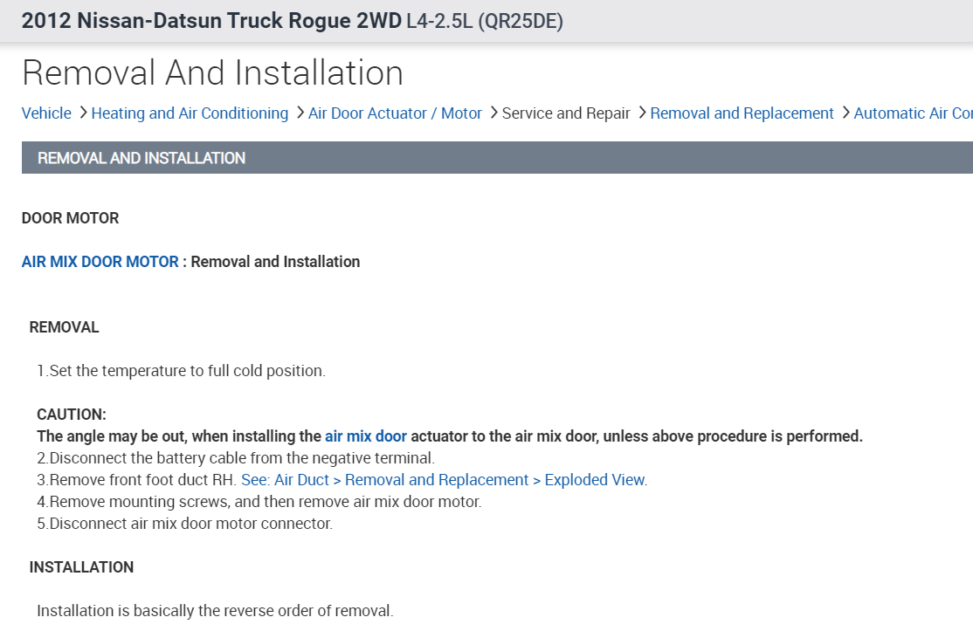
Task: Open the Automatic Air breadcrumb at right edge
Action: click(x=913, y=113)
